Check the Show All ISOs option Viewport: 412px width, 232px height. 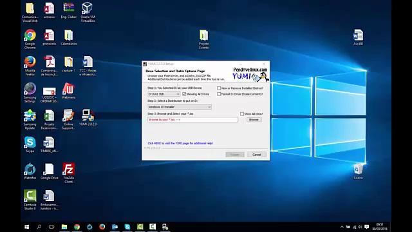242,114
